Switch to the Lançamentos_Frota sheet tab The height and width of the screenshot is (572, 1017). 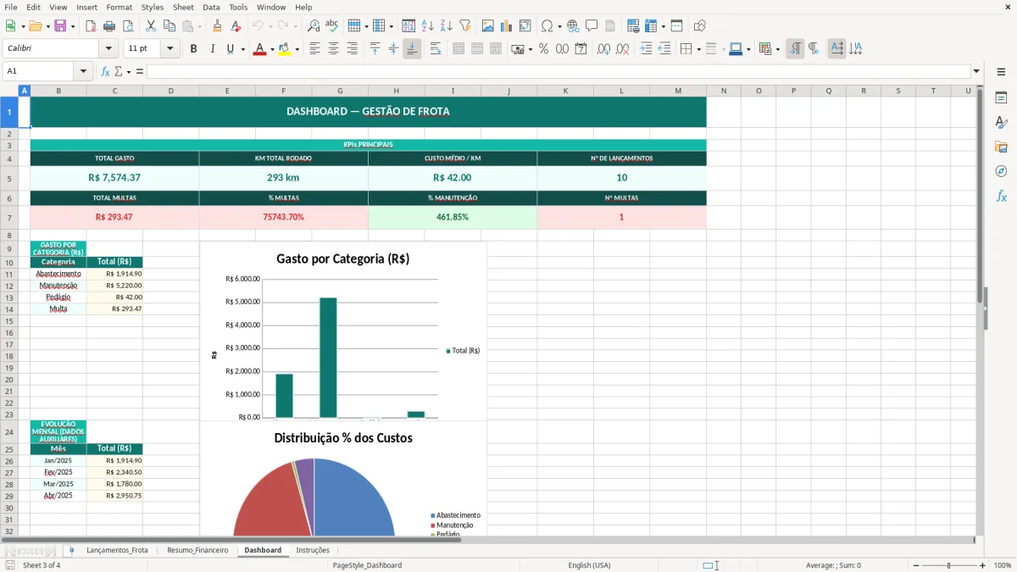117,550
